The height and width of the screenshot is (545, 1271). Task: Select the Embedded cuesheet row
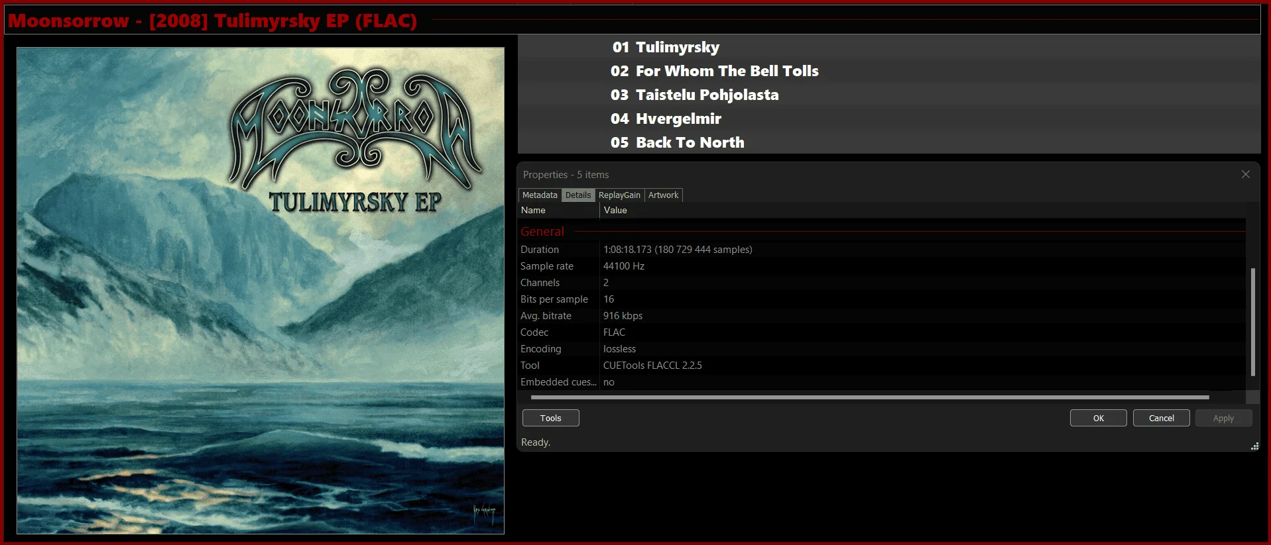coord(881,382)
